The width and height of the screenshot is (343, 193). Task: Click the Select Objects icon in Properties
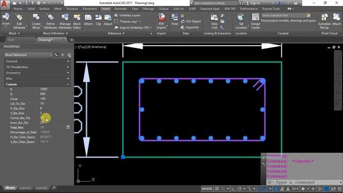63,55
